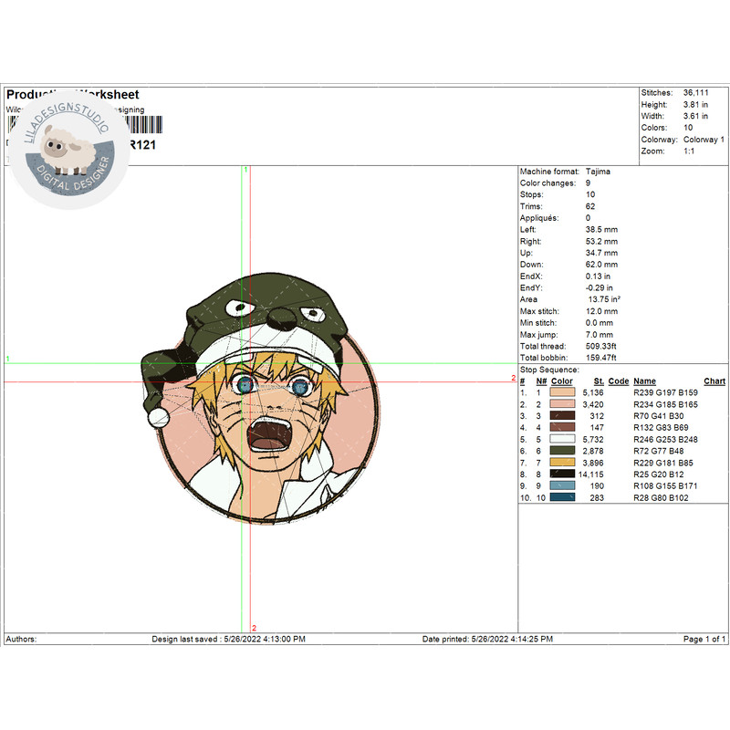Select the dark brown swatch for stop 3
Viewport: 730px width, 730px height.
pyautogui.click(x=562, y=416)
